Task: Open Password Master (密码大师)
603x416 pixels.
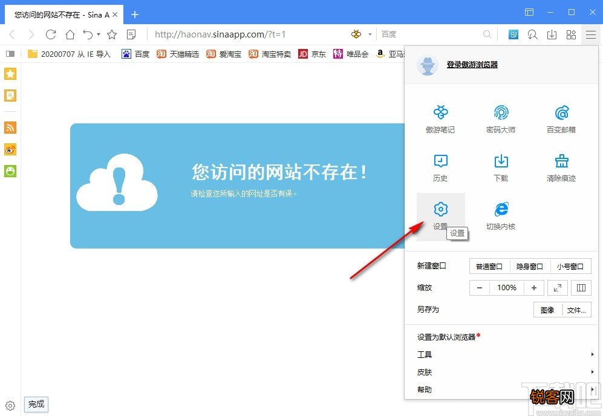Action: (501, 119)
